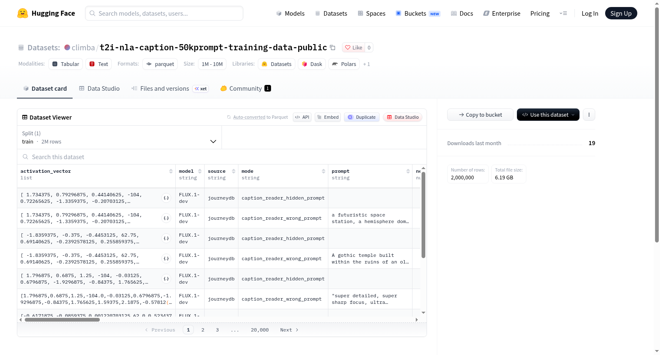Like this dataset

[354, 47]
